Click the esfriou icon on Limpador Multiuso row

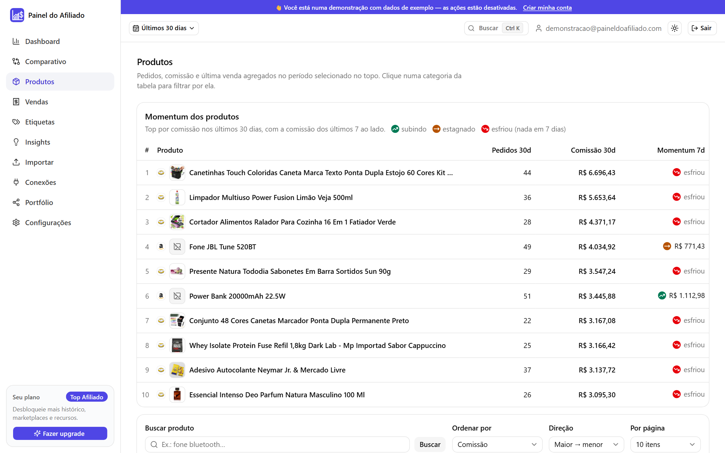tap(676, 197)
